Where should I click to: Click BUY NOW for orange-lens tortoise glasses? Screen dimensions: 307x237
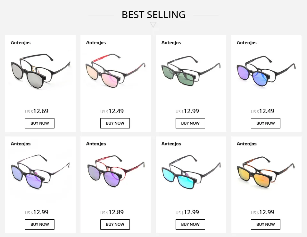pos(266,224)
